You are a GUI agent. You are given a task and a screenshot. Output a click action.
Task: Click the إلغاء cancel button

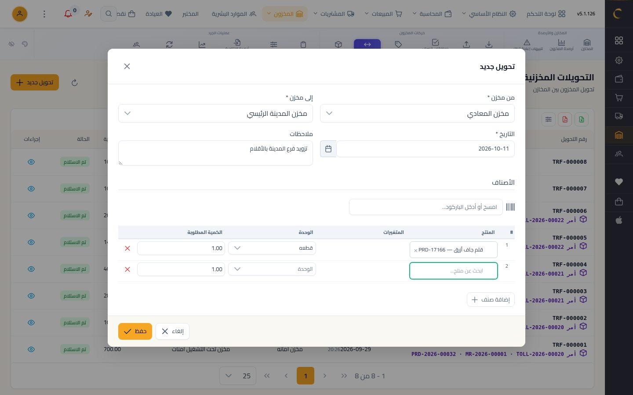pos(172,331)
